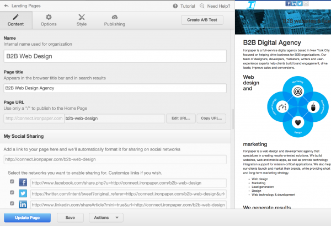Image resolution: width=331 pixels, height=226 pixels.
Task: Click the Twitter icon in sharing list
Action: tap(23, 193)
